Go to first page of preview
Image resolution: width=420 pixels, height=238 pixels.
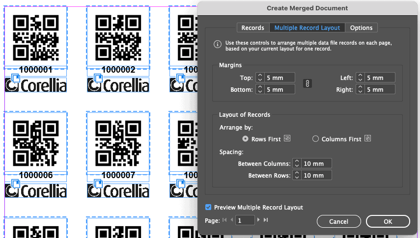224,220
